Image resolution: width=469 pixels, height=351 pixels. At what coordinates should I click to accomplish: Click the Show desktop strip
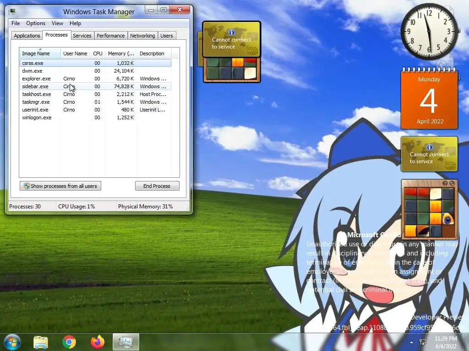point(466,342)
